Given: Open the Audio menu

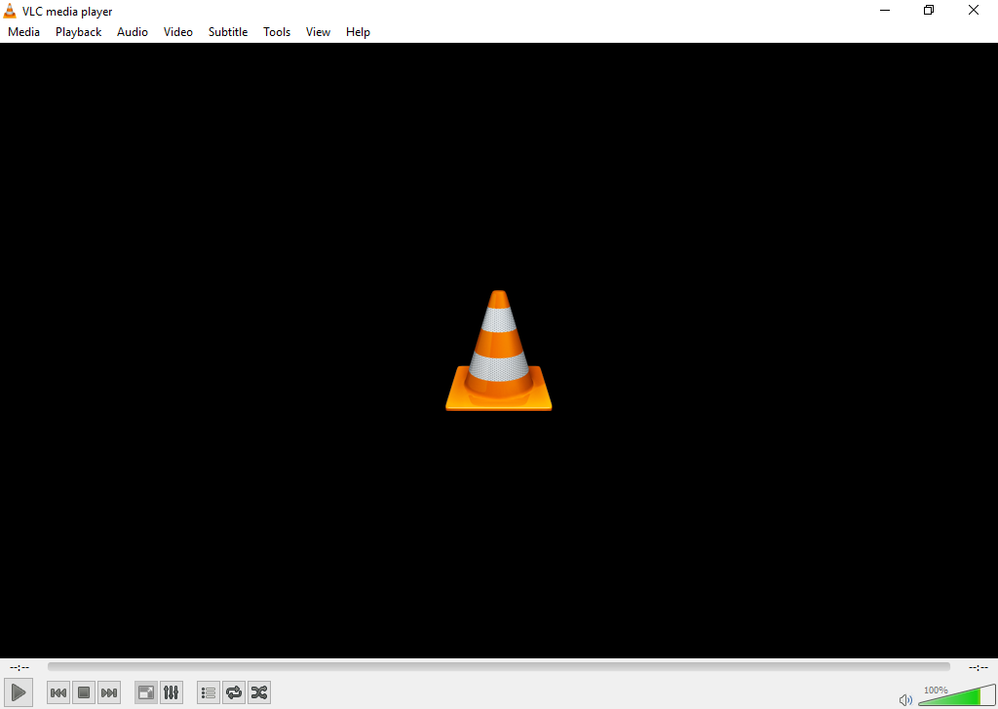Looking at the screenshot, I should (133, 32).
